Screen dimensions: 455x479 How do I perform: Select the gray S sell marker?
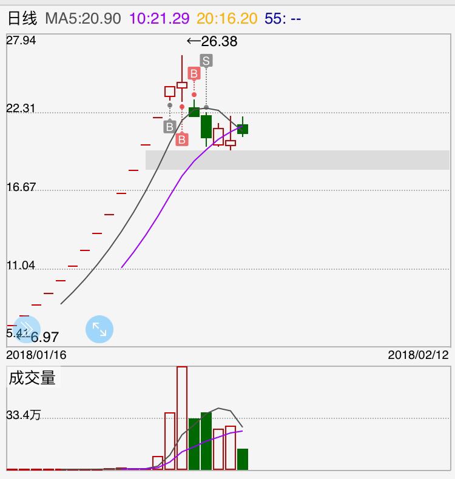click(x=206, y=61)
